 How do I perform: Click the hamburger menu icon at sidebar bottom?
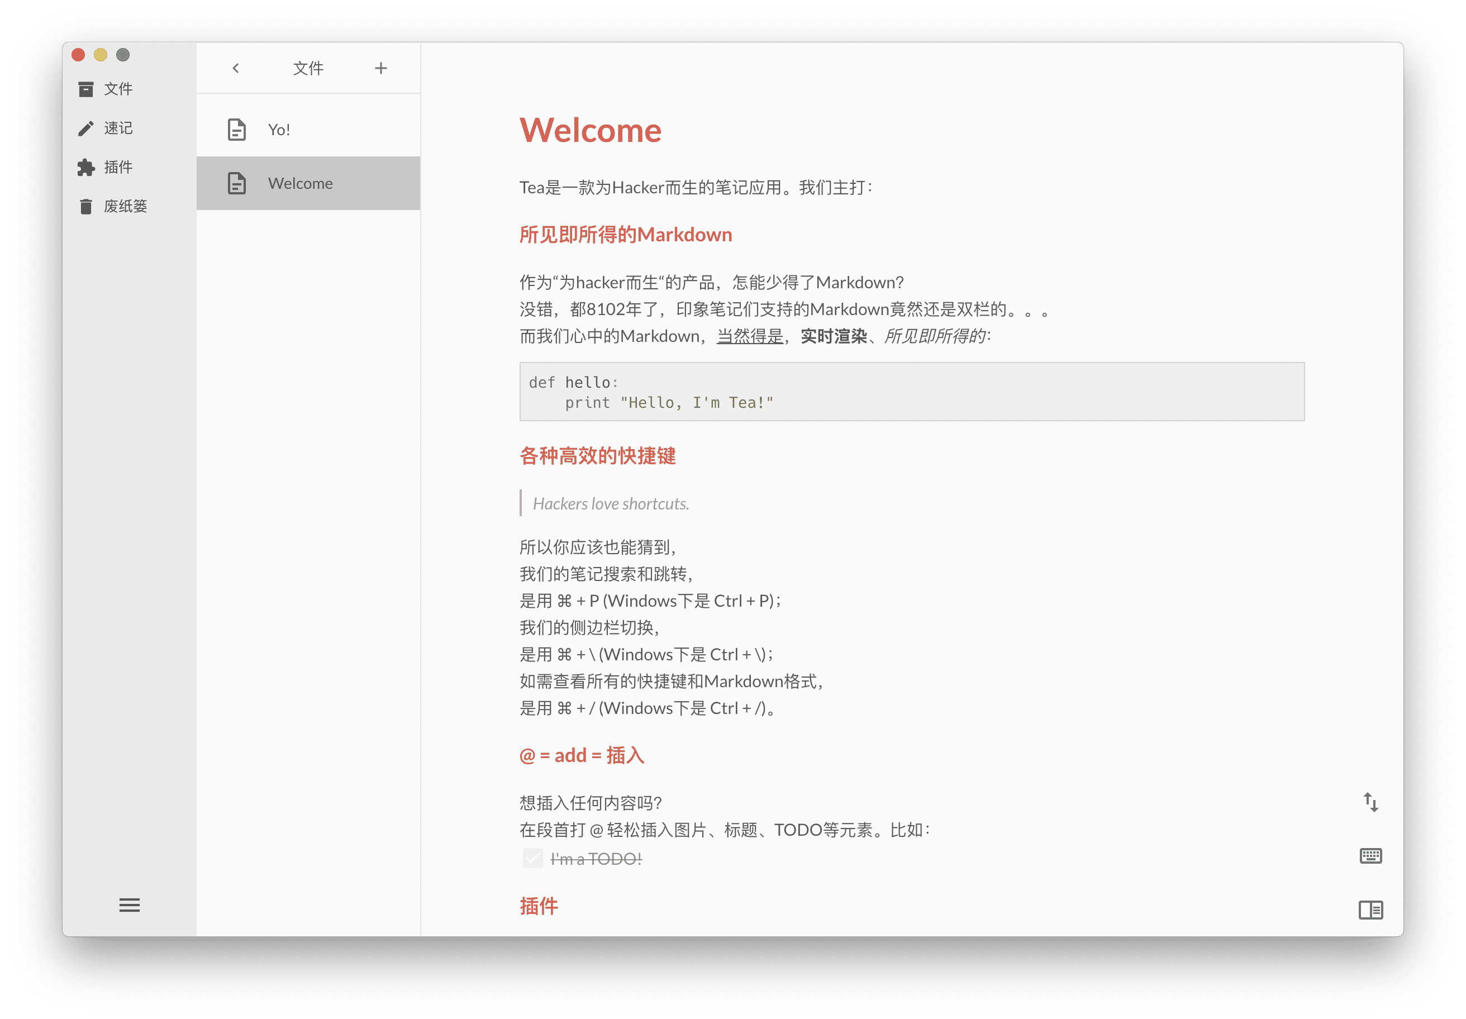pyautogui.click(x=129, y=904)
